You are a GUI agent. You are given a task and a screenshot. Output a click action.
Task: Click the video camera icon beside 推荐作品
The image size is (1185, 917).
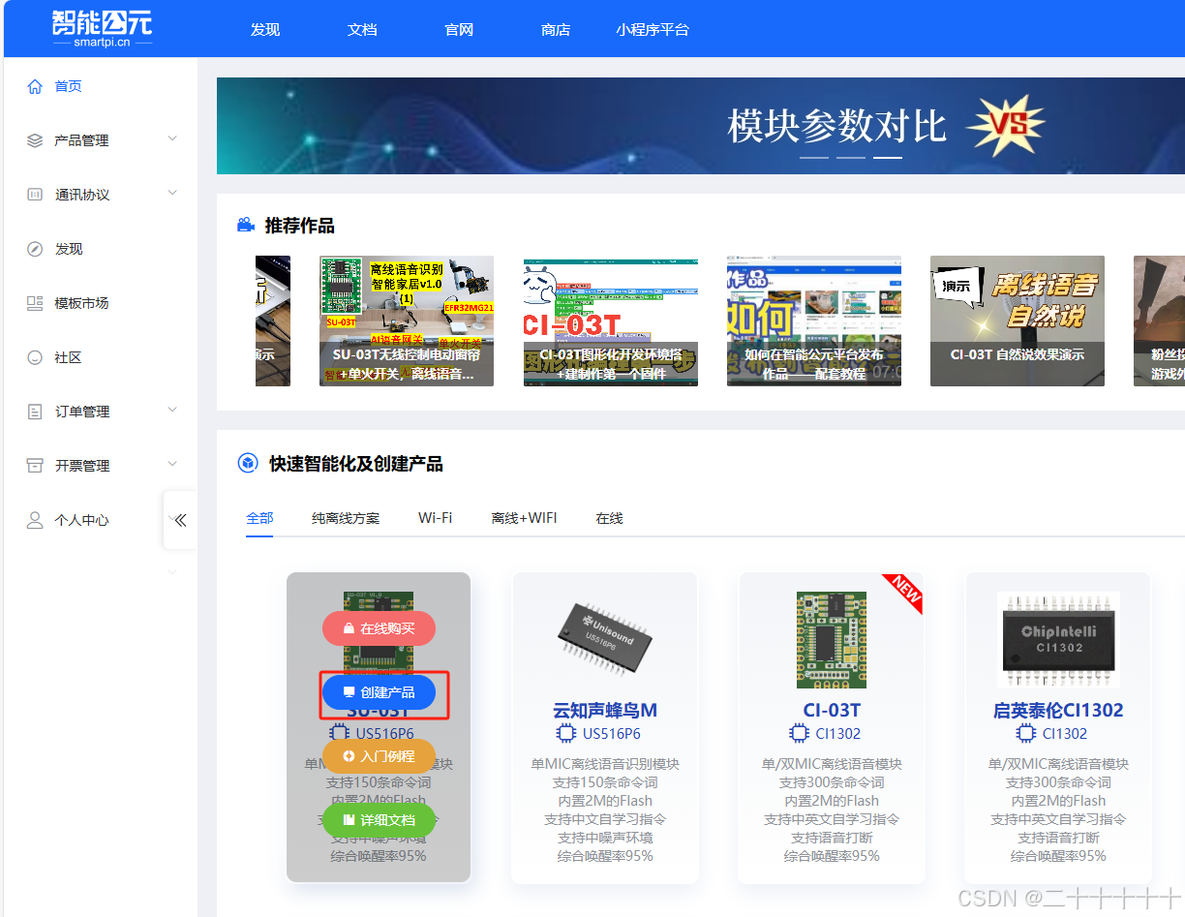coord(246,226)
